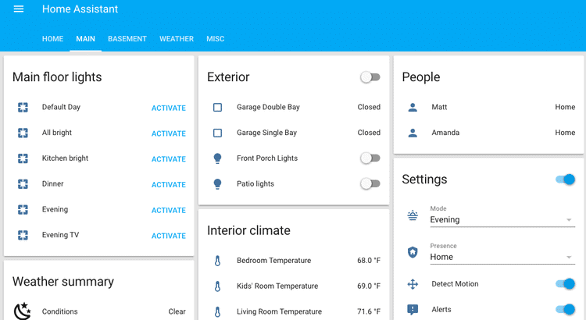Click the Bedroom Temperature thermometer icon
Image resolution: width=586 pixels, height=320 pixels.
217,261
